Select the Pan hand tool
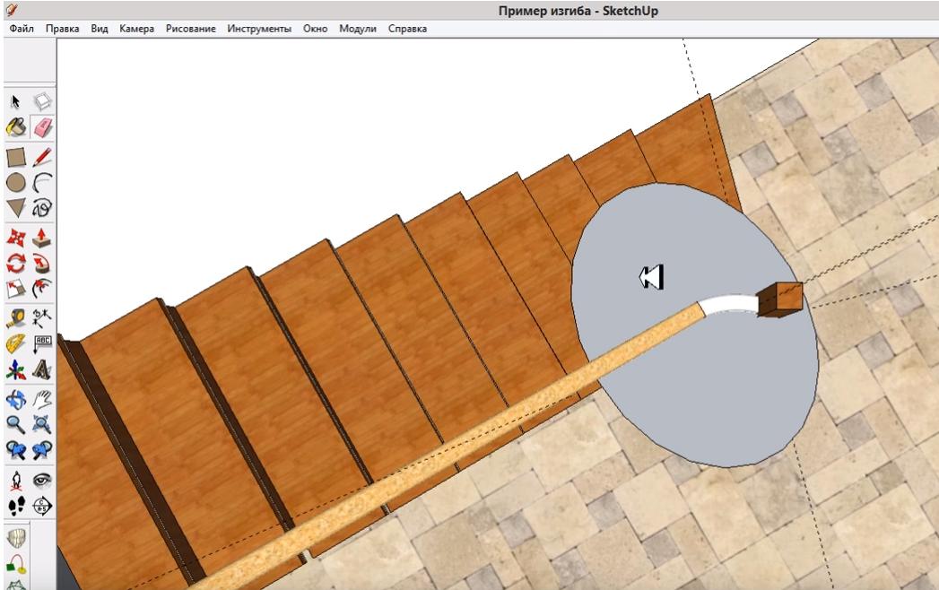The image size is (939, 590). 42,398
